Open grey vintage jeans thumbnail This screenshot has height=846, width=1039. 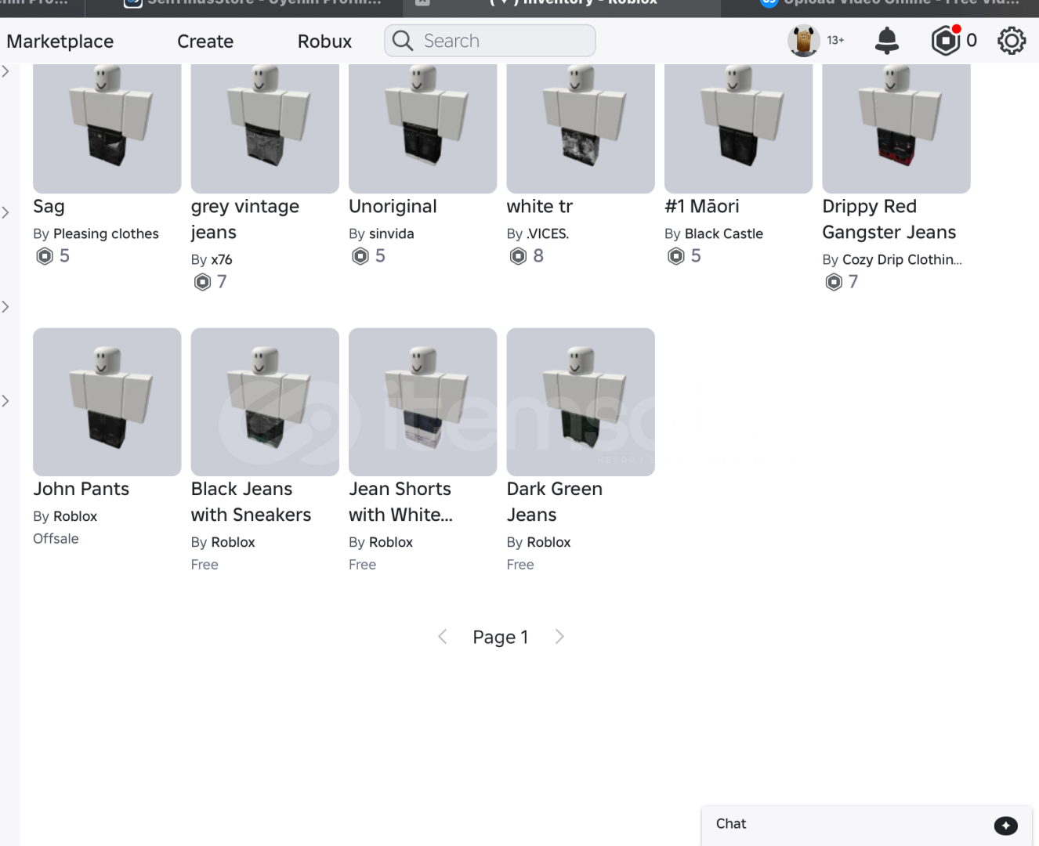[265, 128]
